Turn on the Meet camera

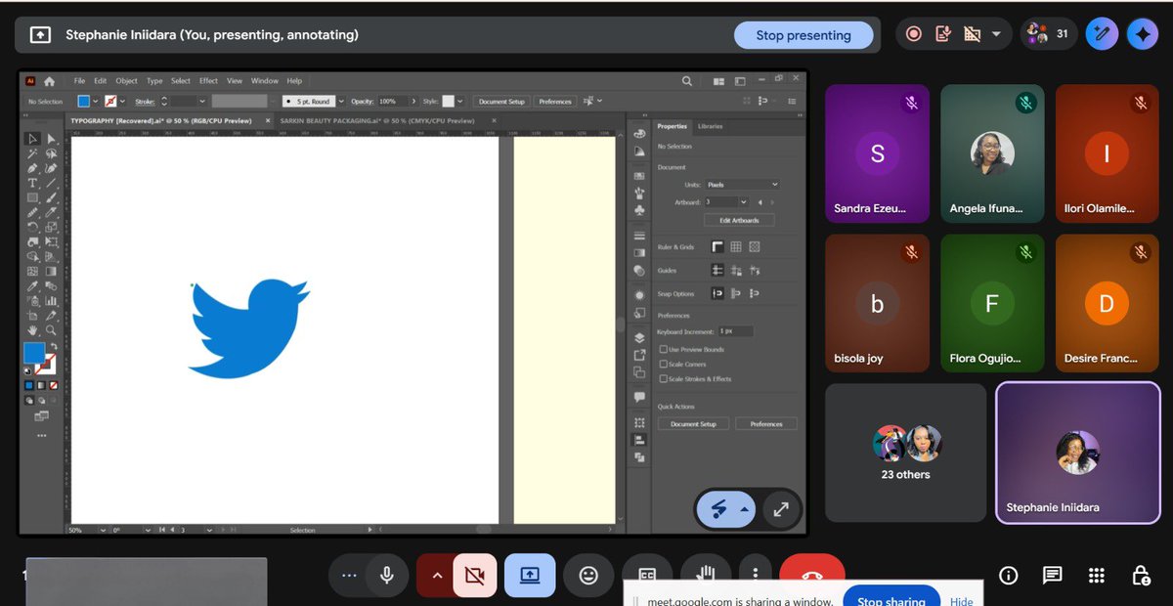pyautogui.click(x=475, y=576)
